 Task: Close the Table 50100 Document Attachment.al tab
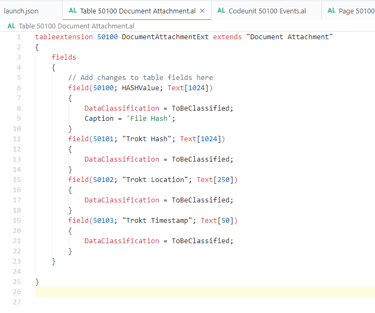(202, 11)
